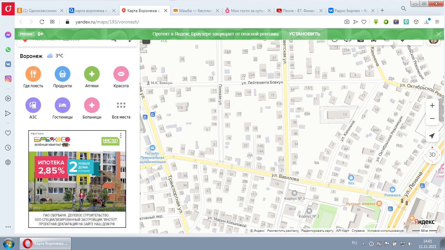Open Messenger in the Opera sidebar

coord(8,35)
